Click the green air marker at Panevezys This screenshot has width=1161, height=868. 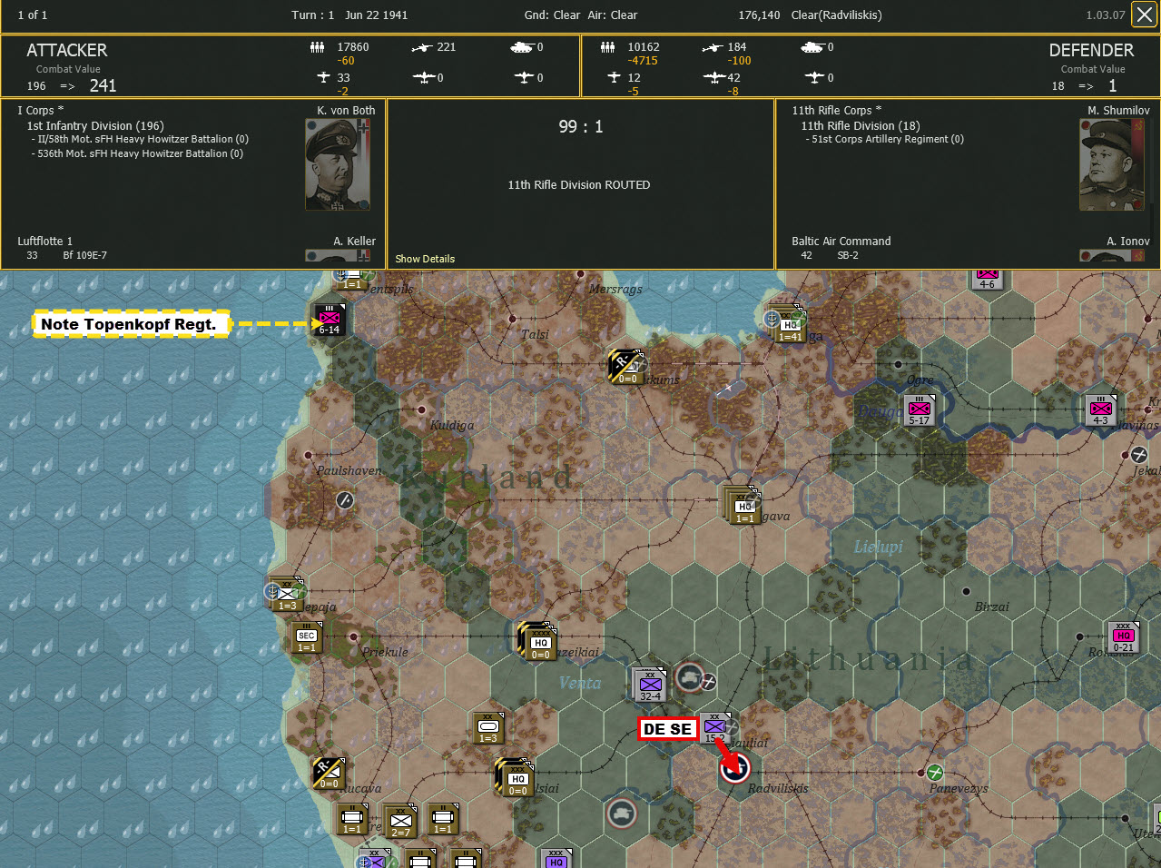pyautogui.click(x=934, y=773)
